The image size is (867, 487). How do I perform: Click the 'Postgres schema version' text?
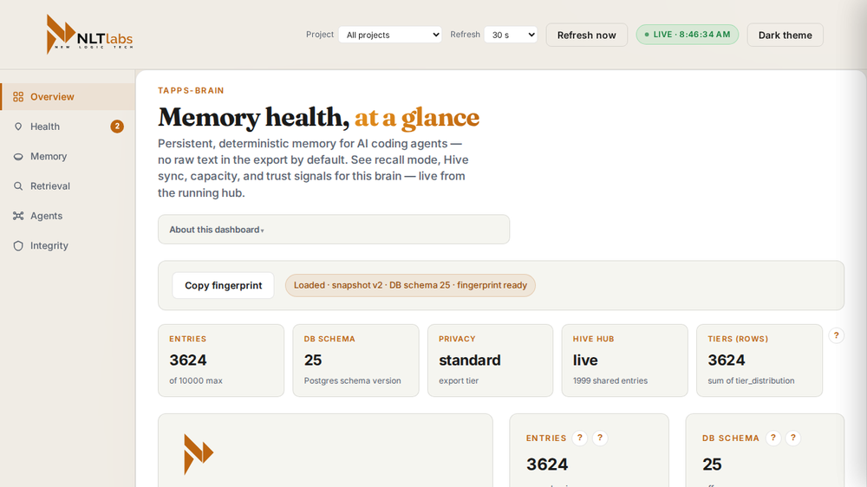point(352,381)
